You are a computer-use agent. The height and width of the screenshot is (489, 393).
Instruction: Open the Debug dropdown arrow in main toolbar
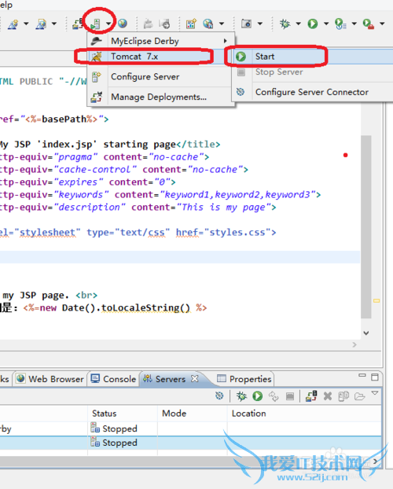point(298,24)
